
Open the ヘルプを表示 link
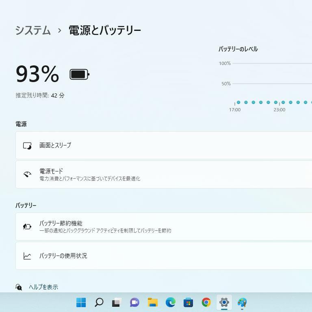click(x=43, y=287)
